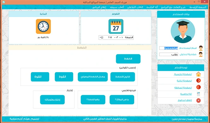Click the calculator icon in the control panel
This screenshot has width=210, height=123.
click(198, 94)
